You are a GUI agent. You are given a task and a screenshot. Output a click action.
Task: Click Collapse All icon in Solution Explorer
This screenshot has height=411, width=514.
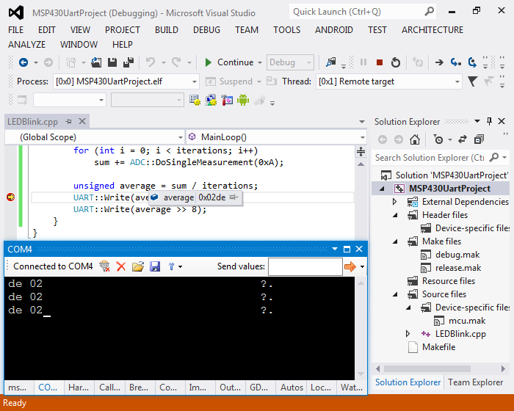479,139
